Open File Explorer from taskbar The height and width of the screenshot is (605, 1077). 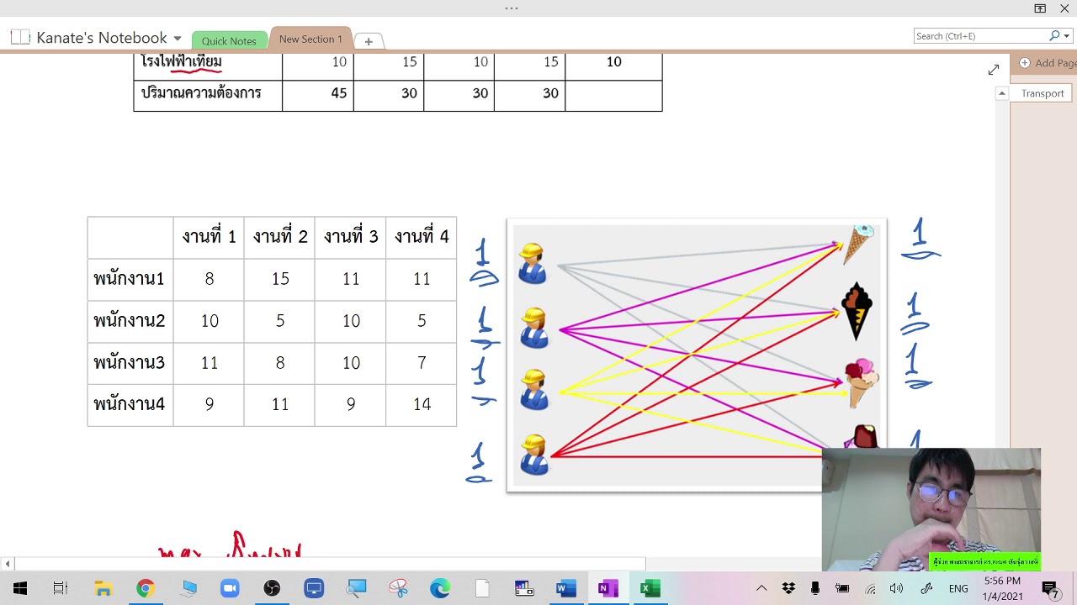(x=103, y=588)
